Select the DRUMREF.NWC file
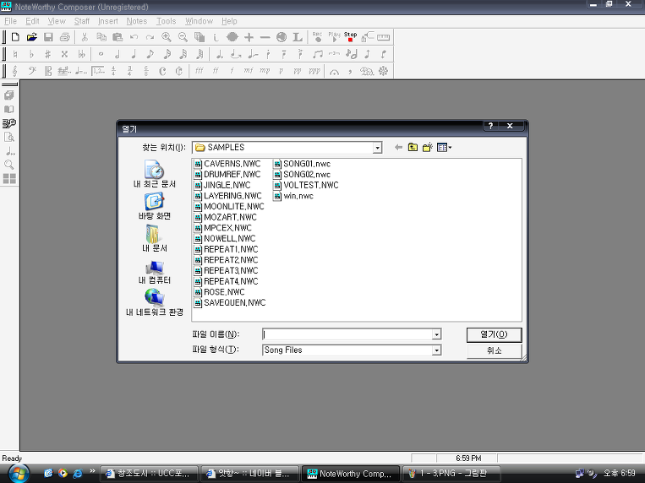645x483 pixels. click(227, 174)
